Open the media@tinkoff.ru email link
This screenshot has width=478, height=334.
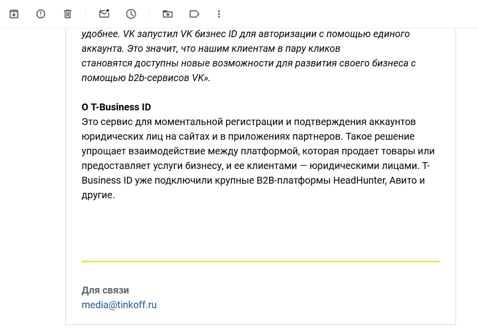tap(119, 305)
